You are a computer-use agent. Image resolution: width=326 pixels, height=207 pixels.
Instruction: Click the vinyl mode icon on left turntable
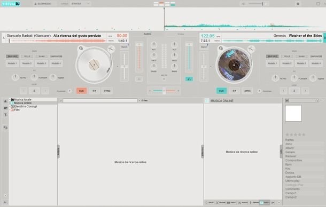pos(81,48)
